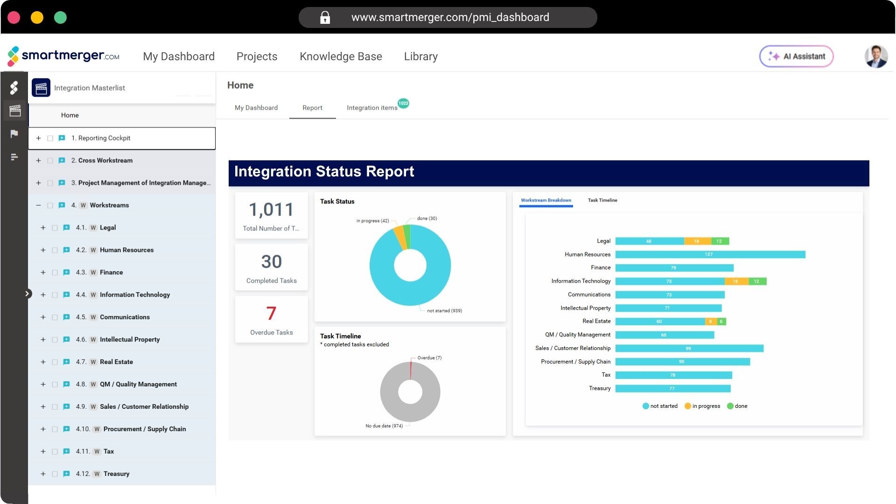Click the Integration Masterlist clapperboard icon
This screenshot has height=504, width=896.
point(41,88)
